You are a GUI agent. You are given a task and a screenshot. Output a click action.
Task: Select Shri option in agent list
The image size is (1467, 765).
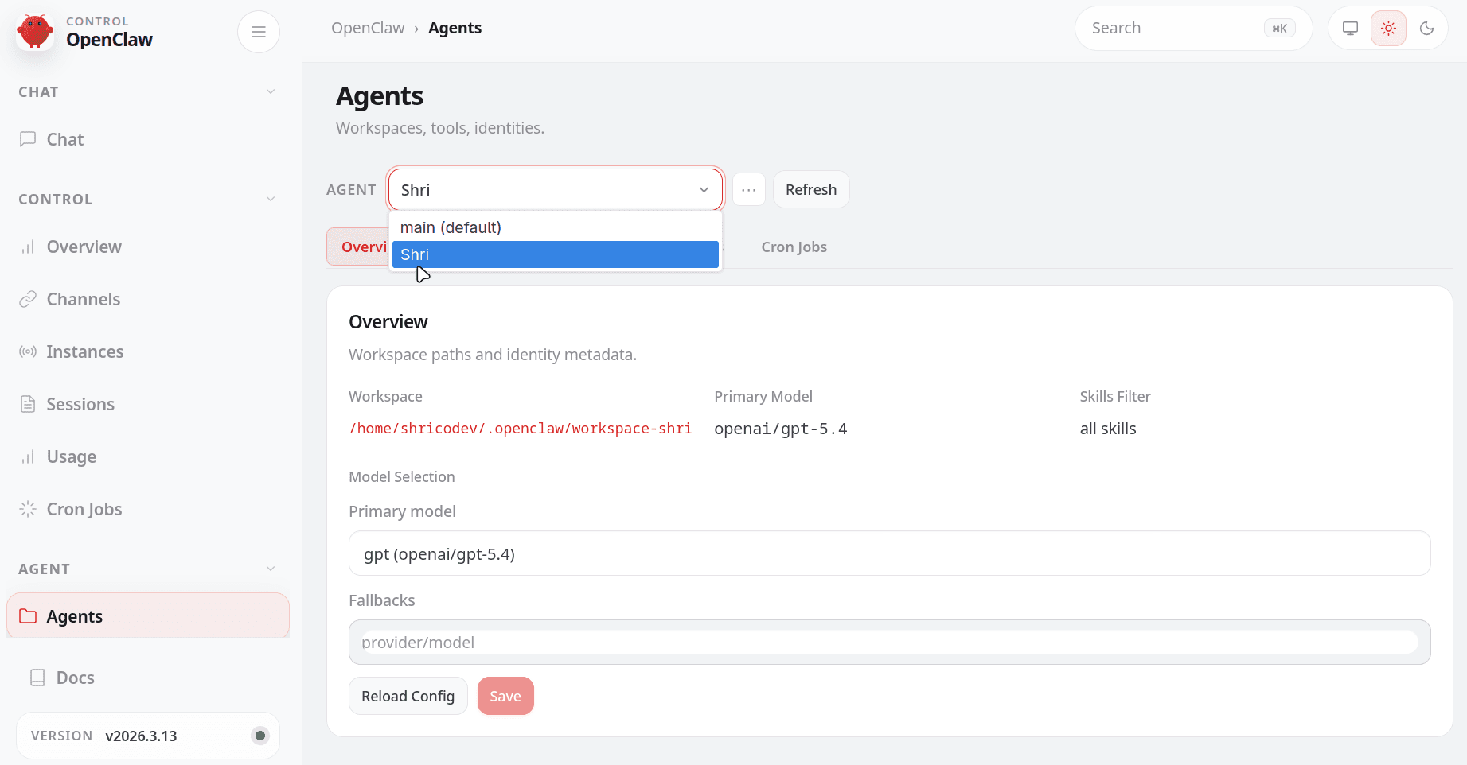[556, 254]
